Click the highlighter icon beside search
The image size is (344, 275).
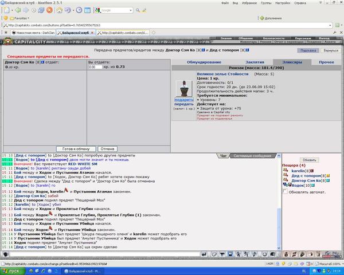click(x=144, y=10)
